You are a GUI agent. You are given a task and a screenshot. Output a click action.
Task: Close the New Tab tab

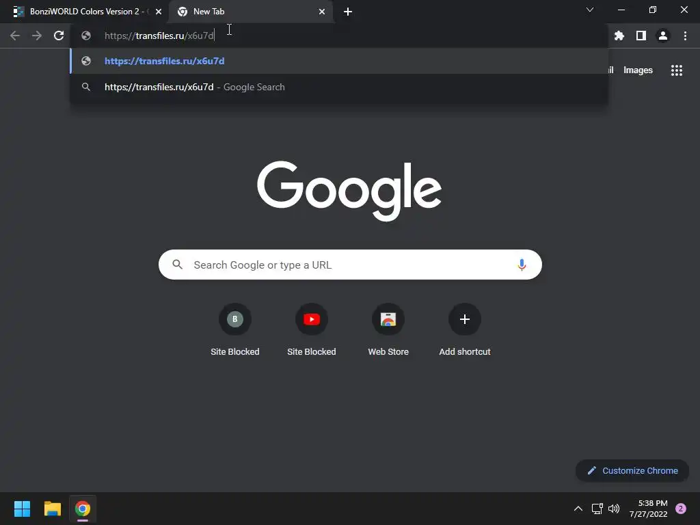(x=322, y=12)
